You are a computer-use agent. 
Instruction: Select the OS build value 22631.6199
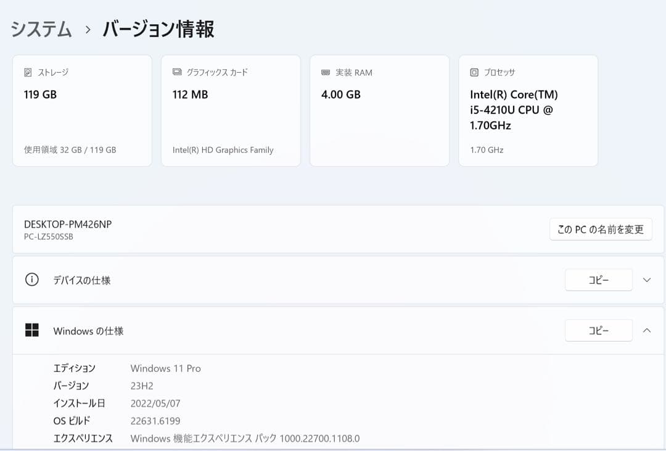[155, 421]
